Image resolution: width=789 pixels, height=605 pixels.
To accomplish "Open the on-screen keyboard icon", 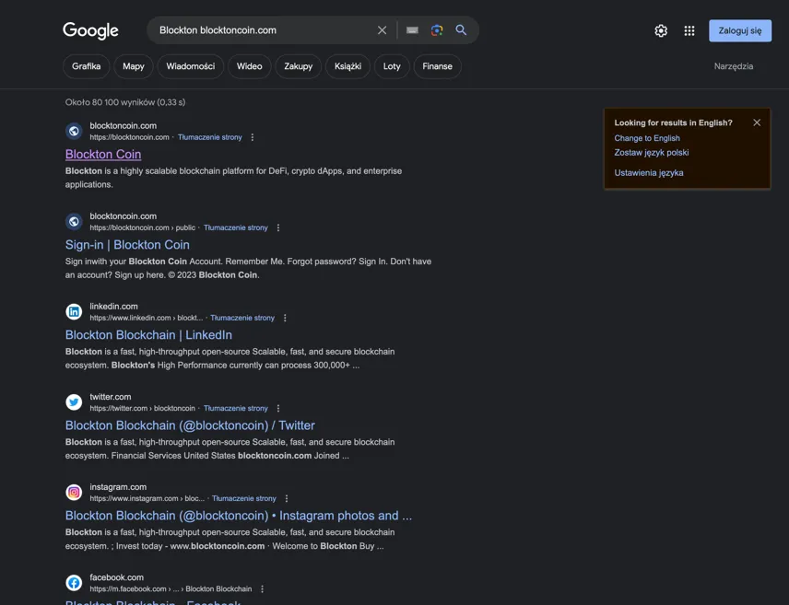I will [x=412, y=30].
